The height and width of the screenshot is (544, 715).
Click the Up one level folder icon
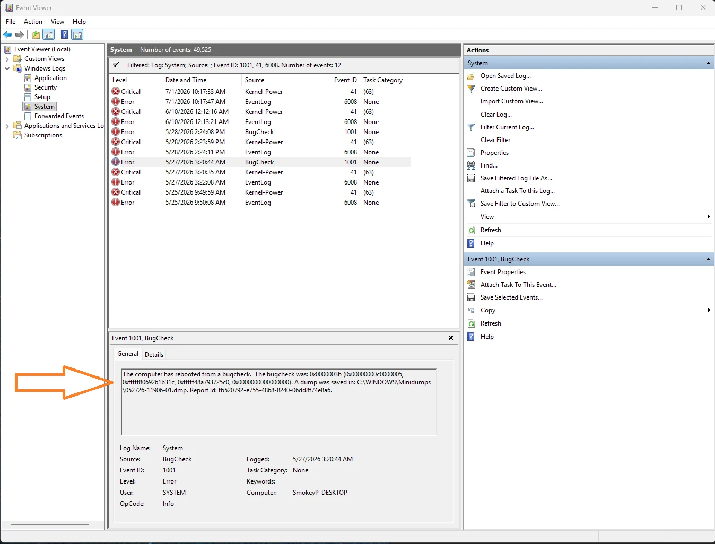click(36, 34)
